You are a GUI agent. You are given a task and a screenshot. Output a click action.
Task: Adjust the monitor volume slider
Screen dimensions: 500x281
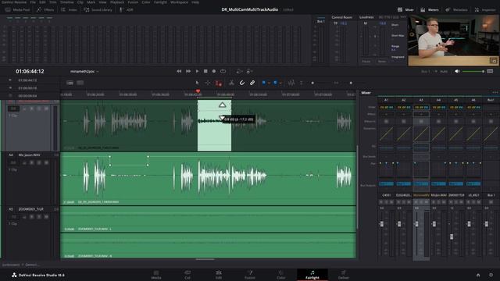point(473,71)
